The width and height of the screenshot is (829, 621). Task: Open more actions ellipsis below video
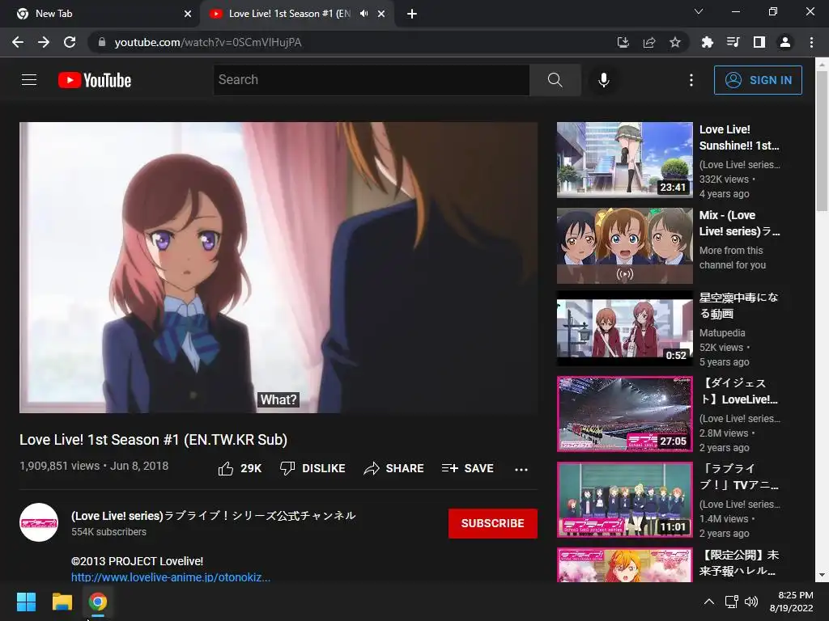[521, 469]
